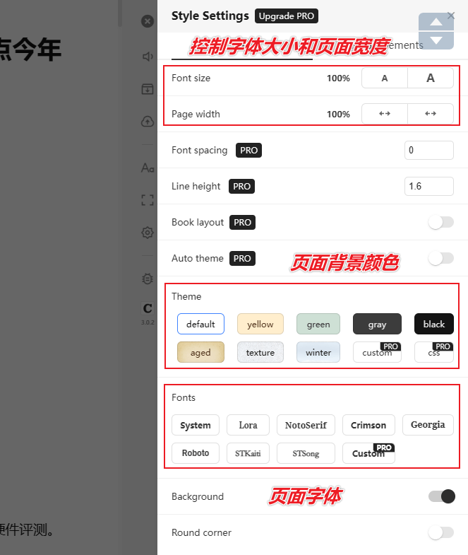Click the Page width 100% value

pos(338,115)
